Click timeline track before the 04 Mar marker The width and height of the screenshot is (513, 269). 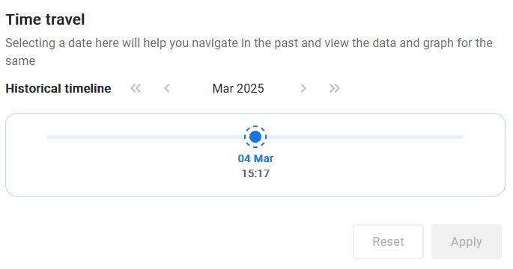point(145,137)
